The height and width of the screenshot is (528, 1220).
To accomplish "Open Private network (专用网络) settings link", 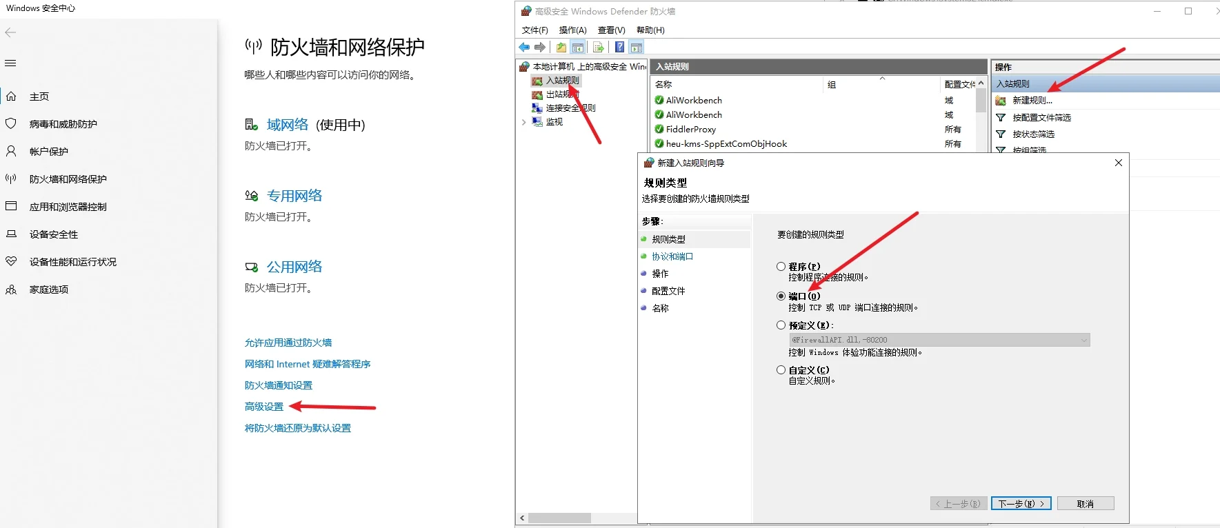I will [x=294, y=196].
